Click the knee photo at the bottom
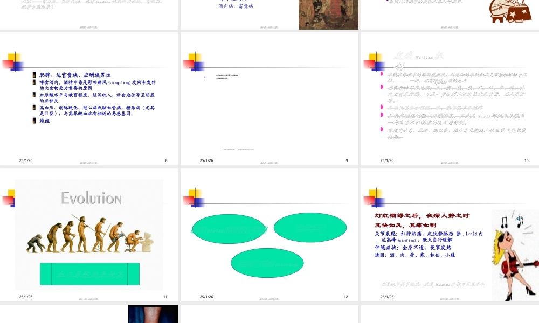Screen dimensions: 539x323 click(153, 314)
